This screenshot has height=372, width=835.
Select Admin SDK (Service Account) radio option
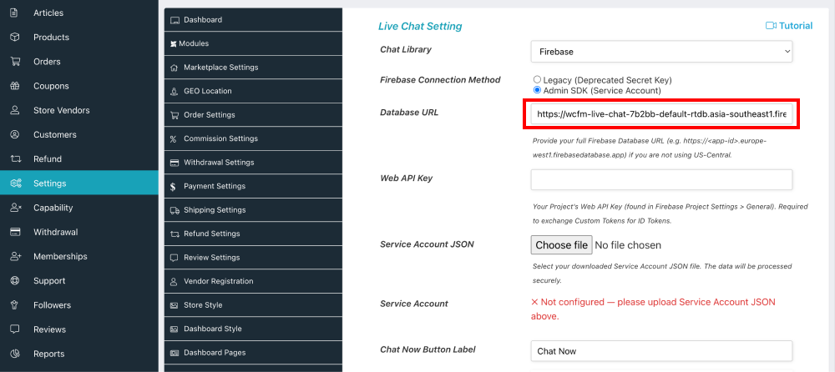tap(537, 90)
